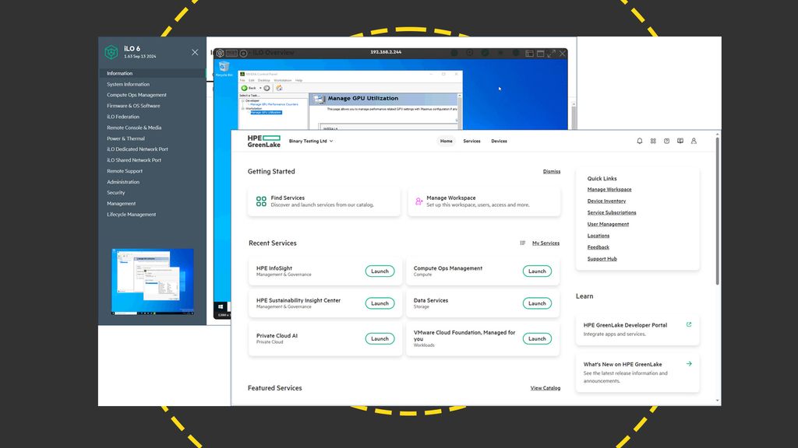
Task: Open Device Inventory from Quick Links
Action: click(x=607, y=201)
